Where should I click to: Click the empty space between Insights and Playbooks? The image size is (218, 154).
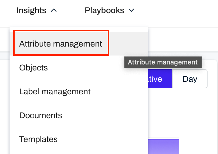pos(70,11)
